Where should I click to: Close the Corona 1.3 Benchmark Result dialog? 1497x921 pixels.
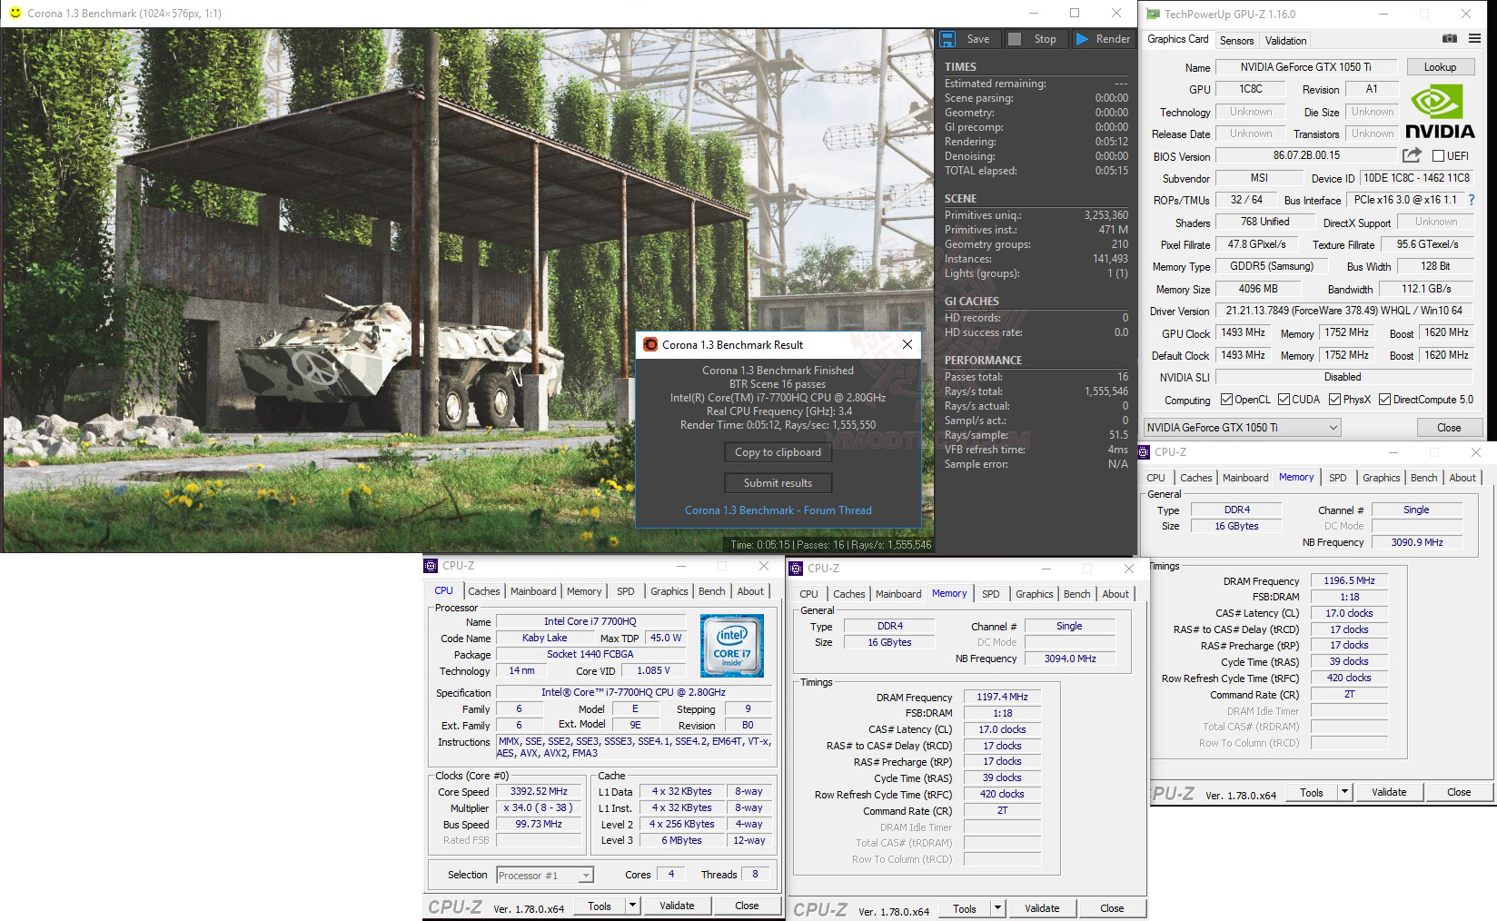(907, 344)
